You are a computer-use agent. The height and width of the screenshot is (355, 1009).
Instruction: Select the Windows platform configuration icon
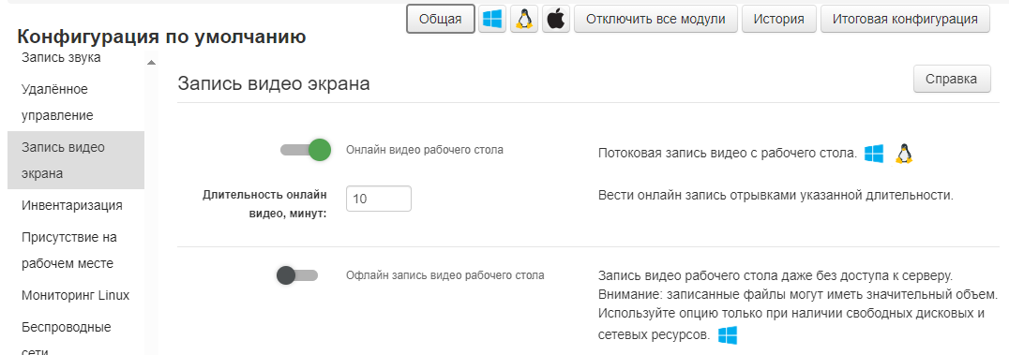(x=492, y=20)
